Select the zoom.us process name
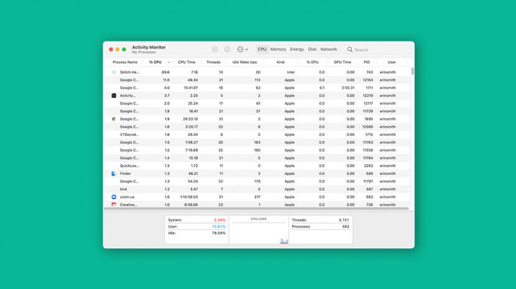Screen dimensions: 516x289 coord(127,197)
